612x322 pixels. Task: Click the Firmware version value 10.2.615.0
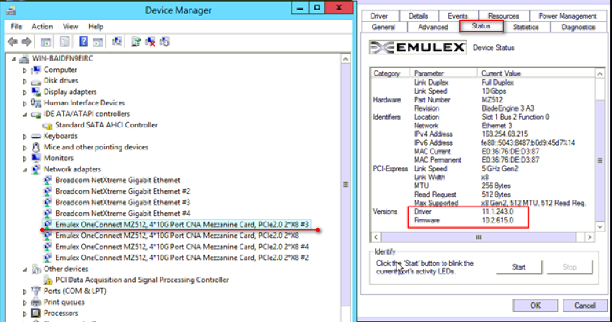498,220
